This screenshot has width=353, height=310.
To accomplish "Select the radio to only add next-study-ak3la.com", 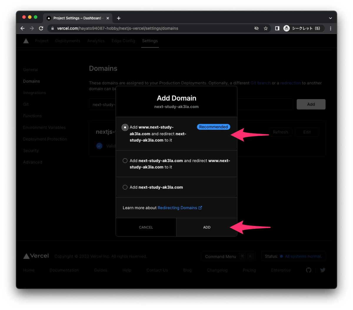I will click(125, 187).
